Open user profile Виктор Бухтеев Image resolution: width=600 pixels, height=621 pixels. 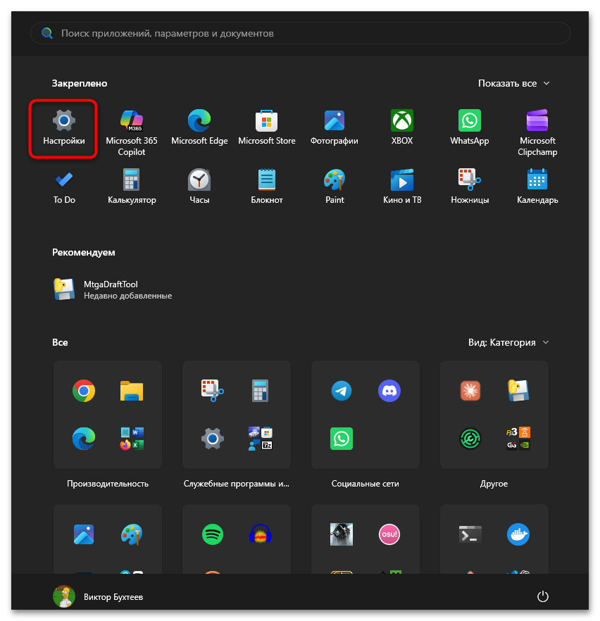point(98,596)
